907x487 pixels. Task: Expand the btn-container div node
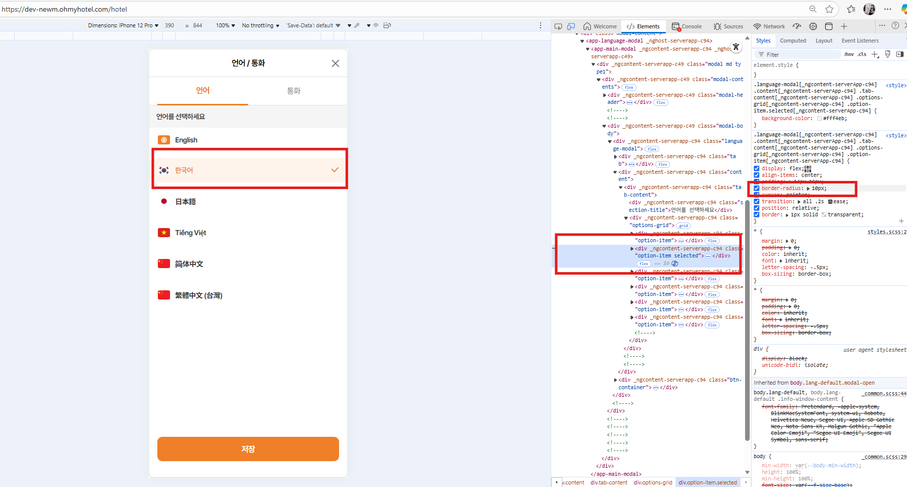616,380
